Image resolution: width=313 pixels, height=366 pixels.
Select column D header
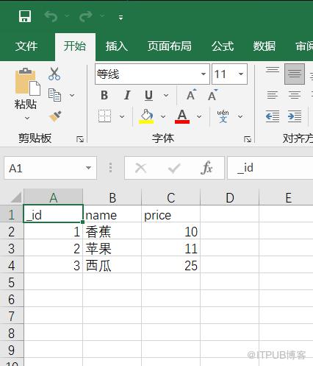click(x=230, y=197)
